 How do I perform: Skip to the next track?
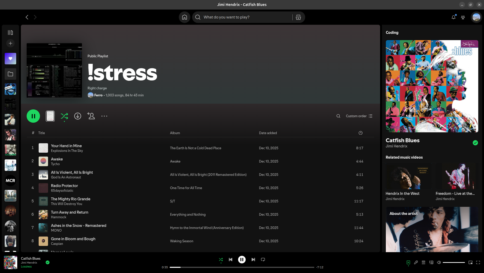[253, 259]
